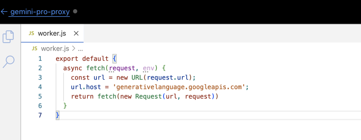This screenshot has height=140, width=361.
Task: Click the 'export' keyword on line 1
Action: click(67, 59)
